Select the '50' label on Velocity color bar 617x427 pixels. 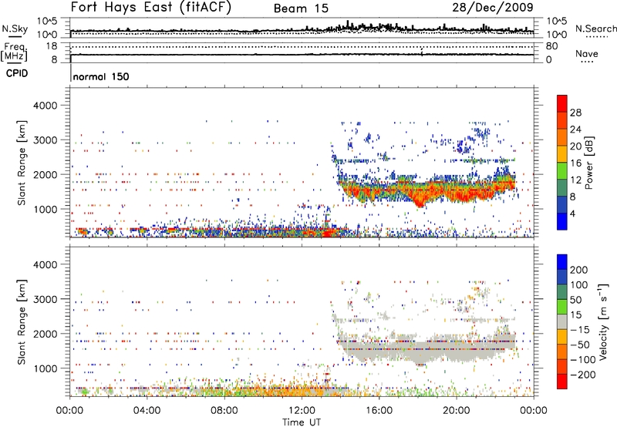pos(575,300)
